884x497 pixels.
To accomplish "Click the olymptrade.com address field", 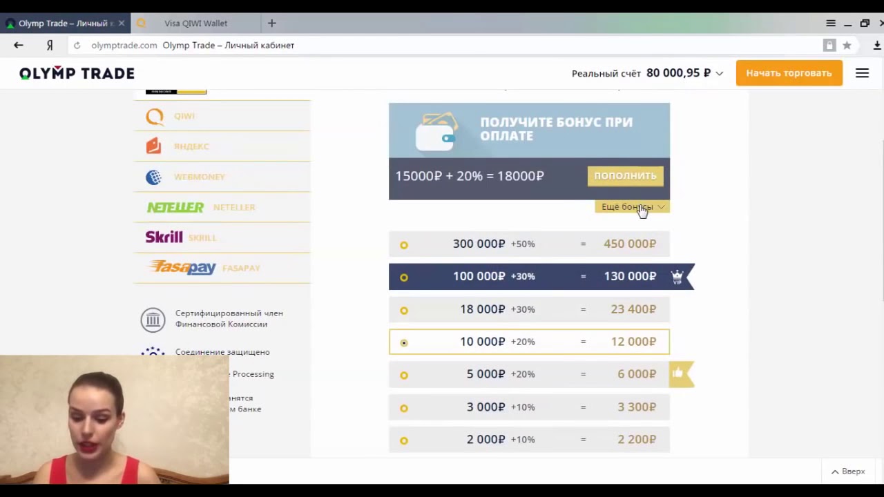I will 442,46.
